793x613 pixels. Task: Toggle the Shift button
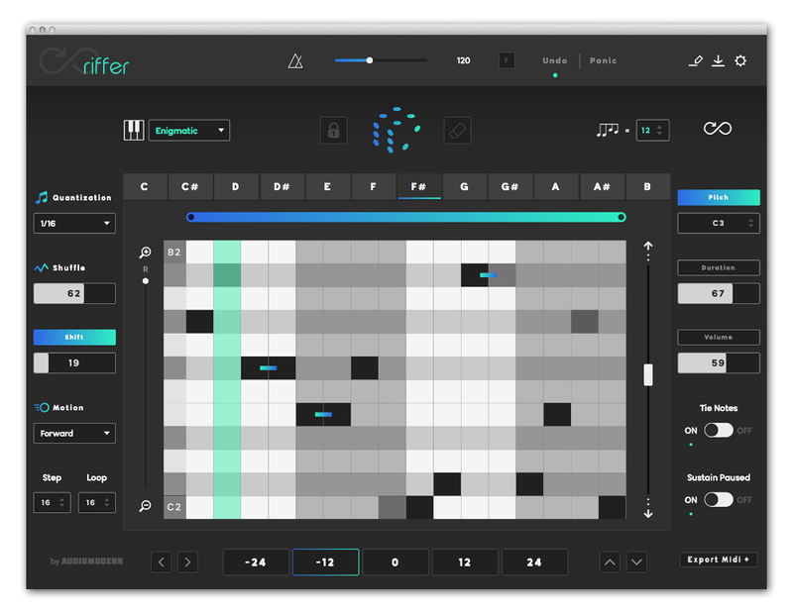coord(74,337)
